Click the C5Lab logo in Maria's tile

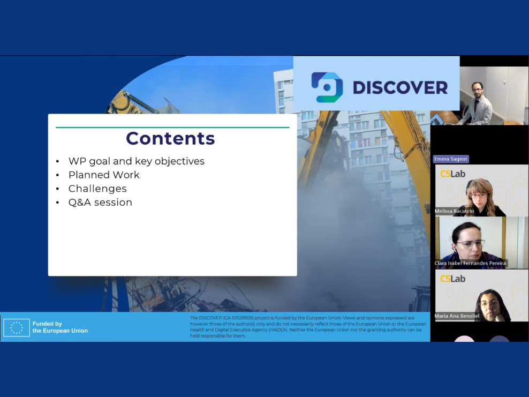tap(452, 279)
